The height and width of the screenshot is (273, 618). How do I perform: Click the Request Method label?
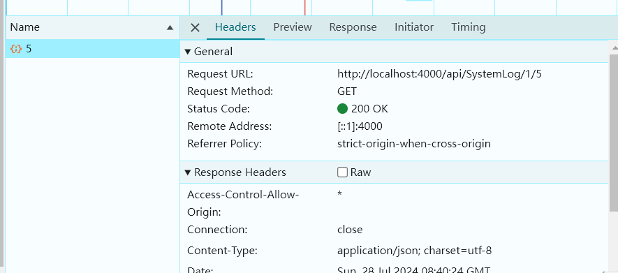point(230,91)
